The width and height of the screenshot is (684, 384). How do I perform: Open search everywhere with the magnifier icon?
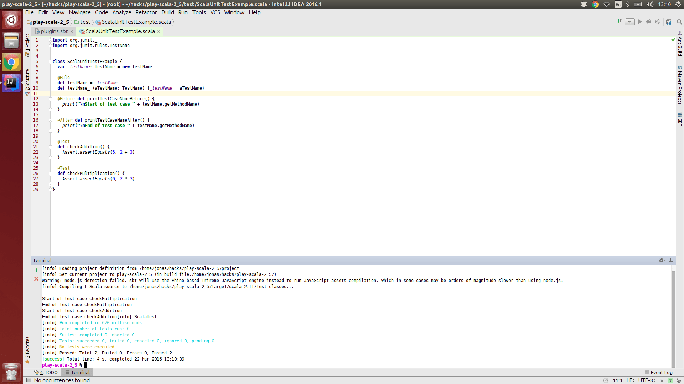pyautogui.click(x=679, y=22)
